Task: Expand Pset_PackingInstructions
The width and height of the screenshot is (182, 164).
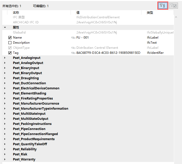Action: [x=5, y=124]
